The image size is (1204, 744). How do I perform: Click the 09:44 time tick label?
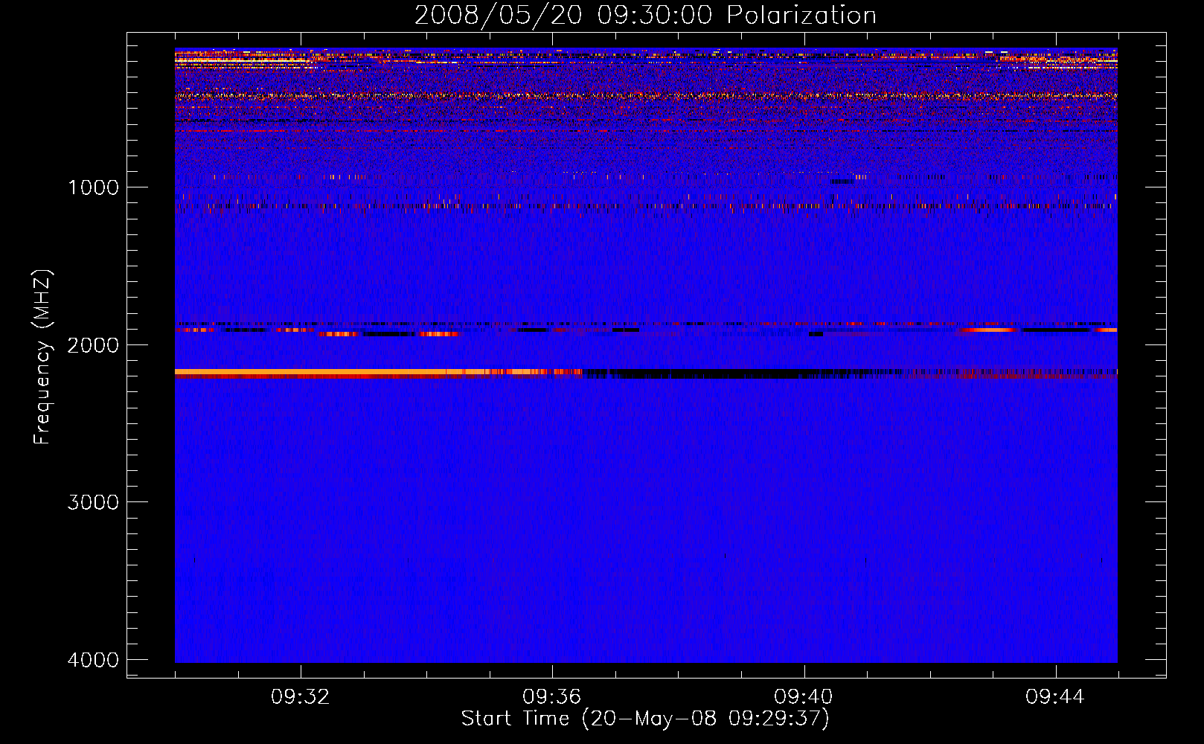point(1055,697)
